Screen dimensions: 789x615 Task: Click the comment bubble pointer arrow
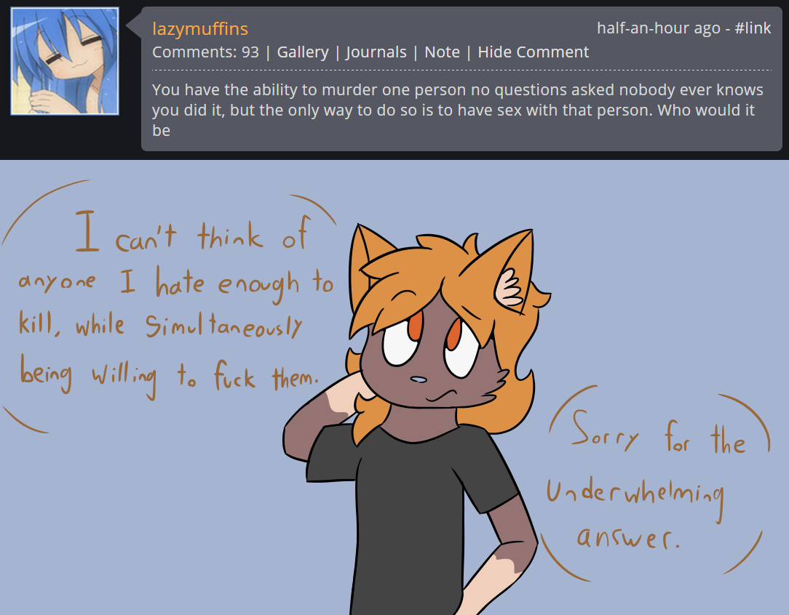click(x=133, y=24)
